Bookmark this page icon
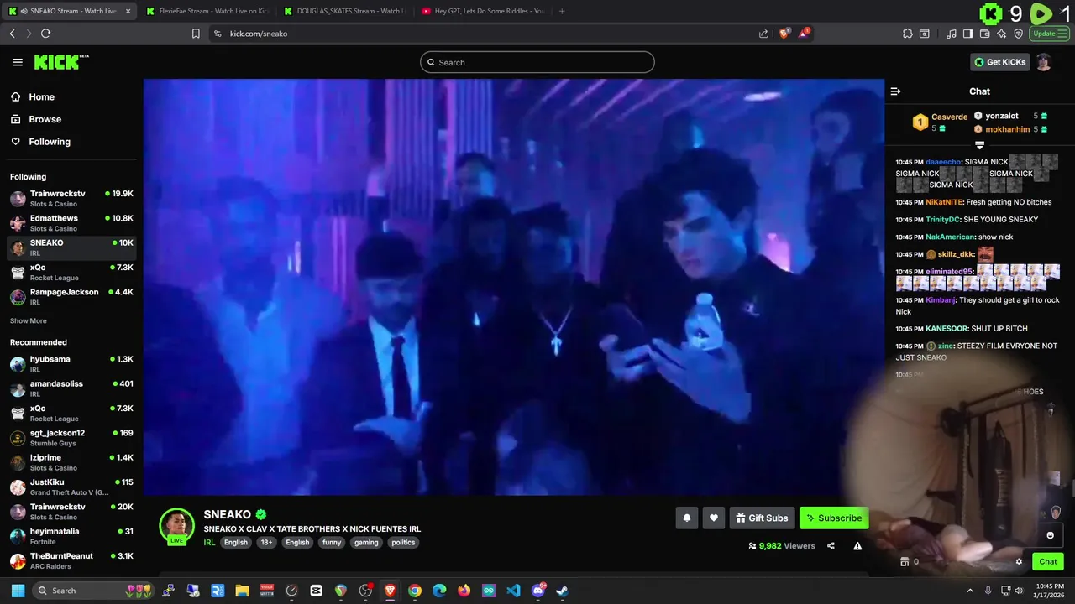 (196, 34)
